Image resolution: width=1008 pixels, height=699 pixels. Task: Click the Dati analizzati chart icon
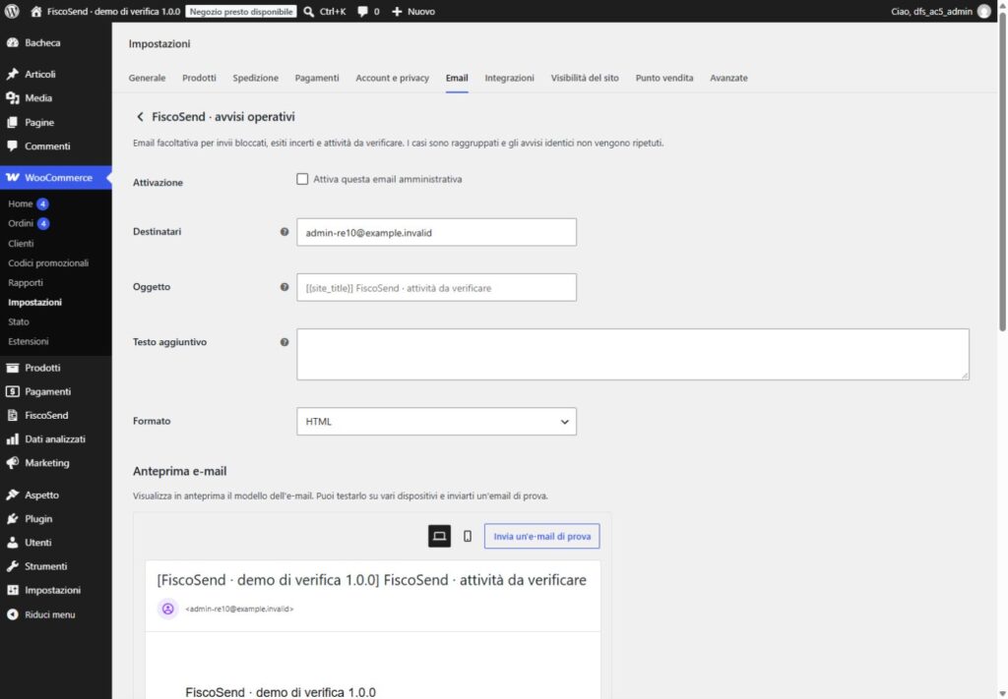pos(12,439)
